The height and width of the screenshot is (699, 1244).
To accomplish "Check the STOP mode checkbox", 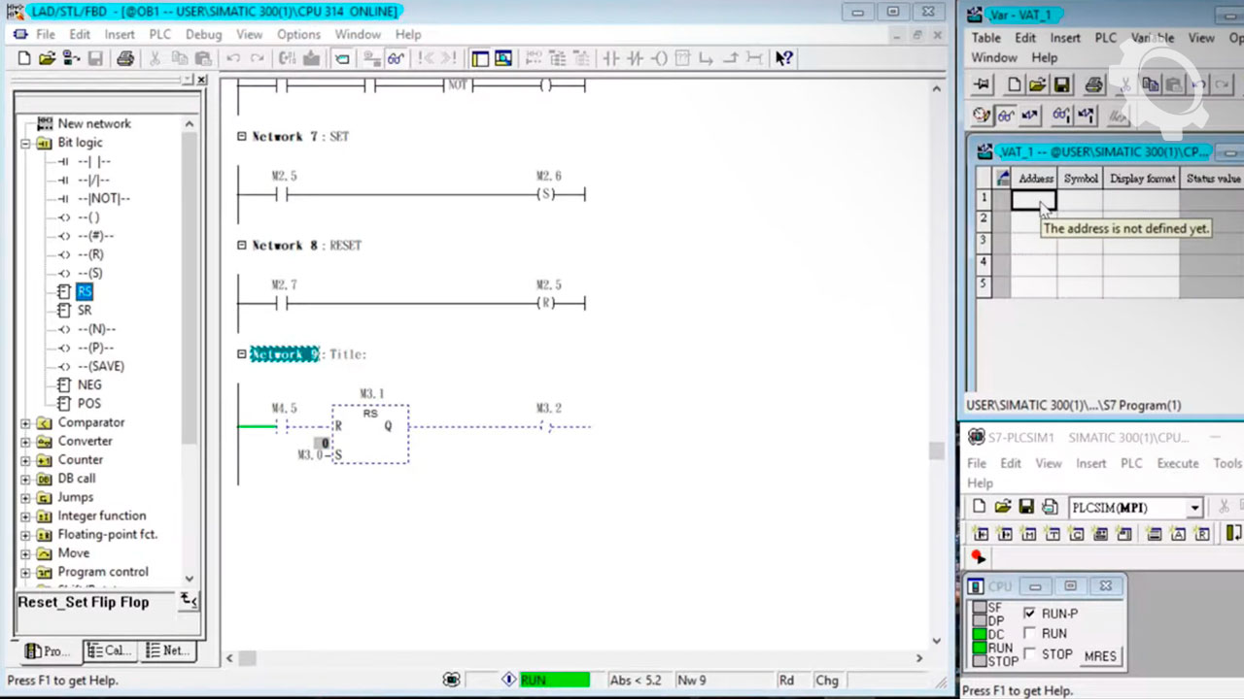I will tap(1030, 654).
